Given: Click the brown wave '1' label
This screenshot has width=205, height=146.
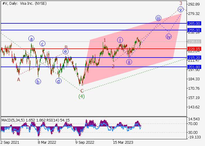Looking at the screenshot, I should pos(105,40).
